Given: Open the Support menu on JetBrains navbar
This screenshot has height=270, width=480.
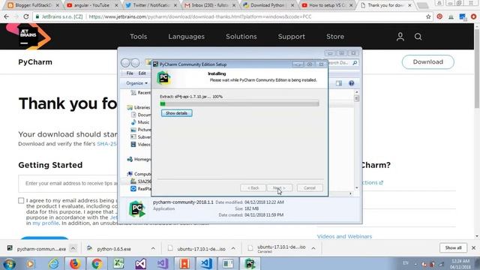Looking at the screenshot, I should (292, 37).
